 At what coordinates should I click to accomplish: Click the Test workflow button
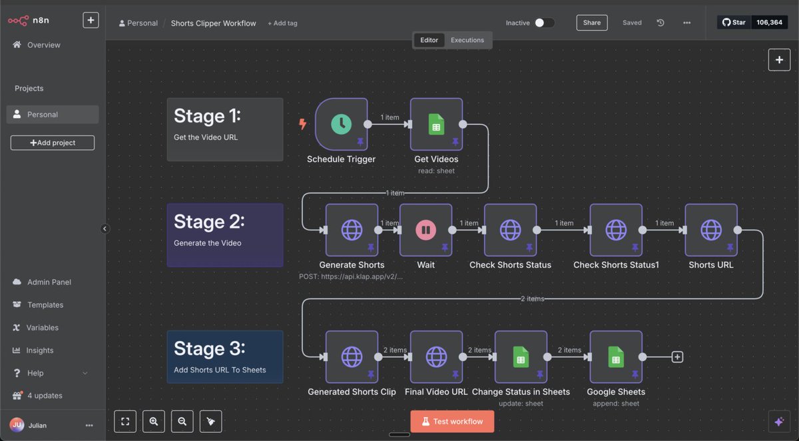[x=452, y=421]
